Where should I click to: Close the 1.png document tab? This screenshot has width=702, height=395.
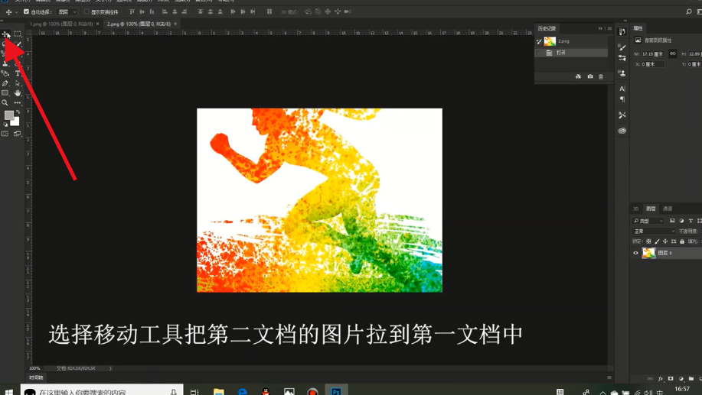pos(97,24)
